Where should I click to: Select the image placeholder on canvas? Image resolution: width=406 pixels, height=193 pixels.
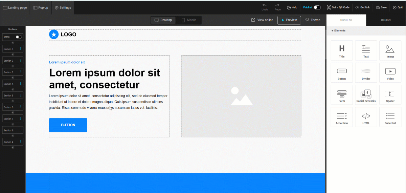tap(242, 96)
